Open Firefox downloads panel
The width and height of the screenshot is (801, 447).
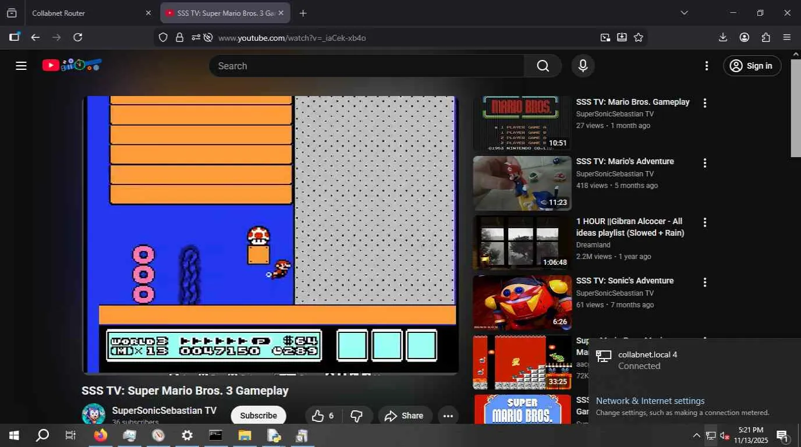pos(723,37)
